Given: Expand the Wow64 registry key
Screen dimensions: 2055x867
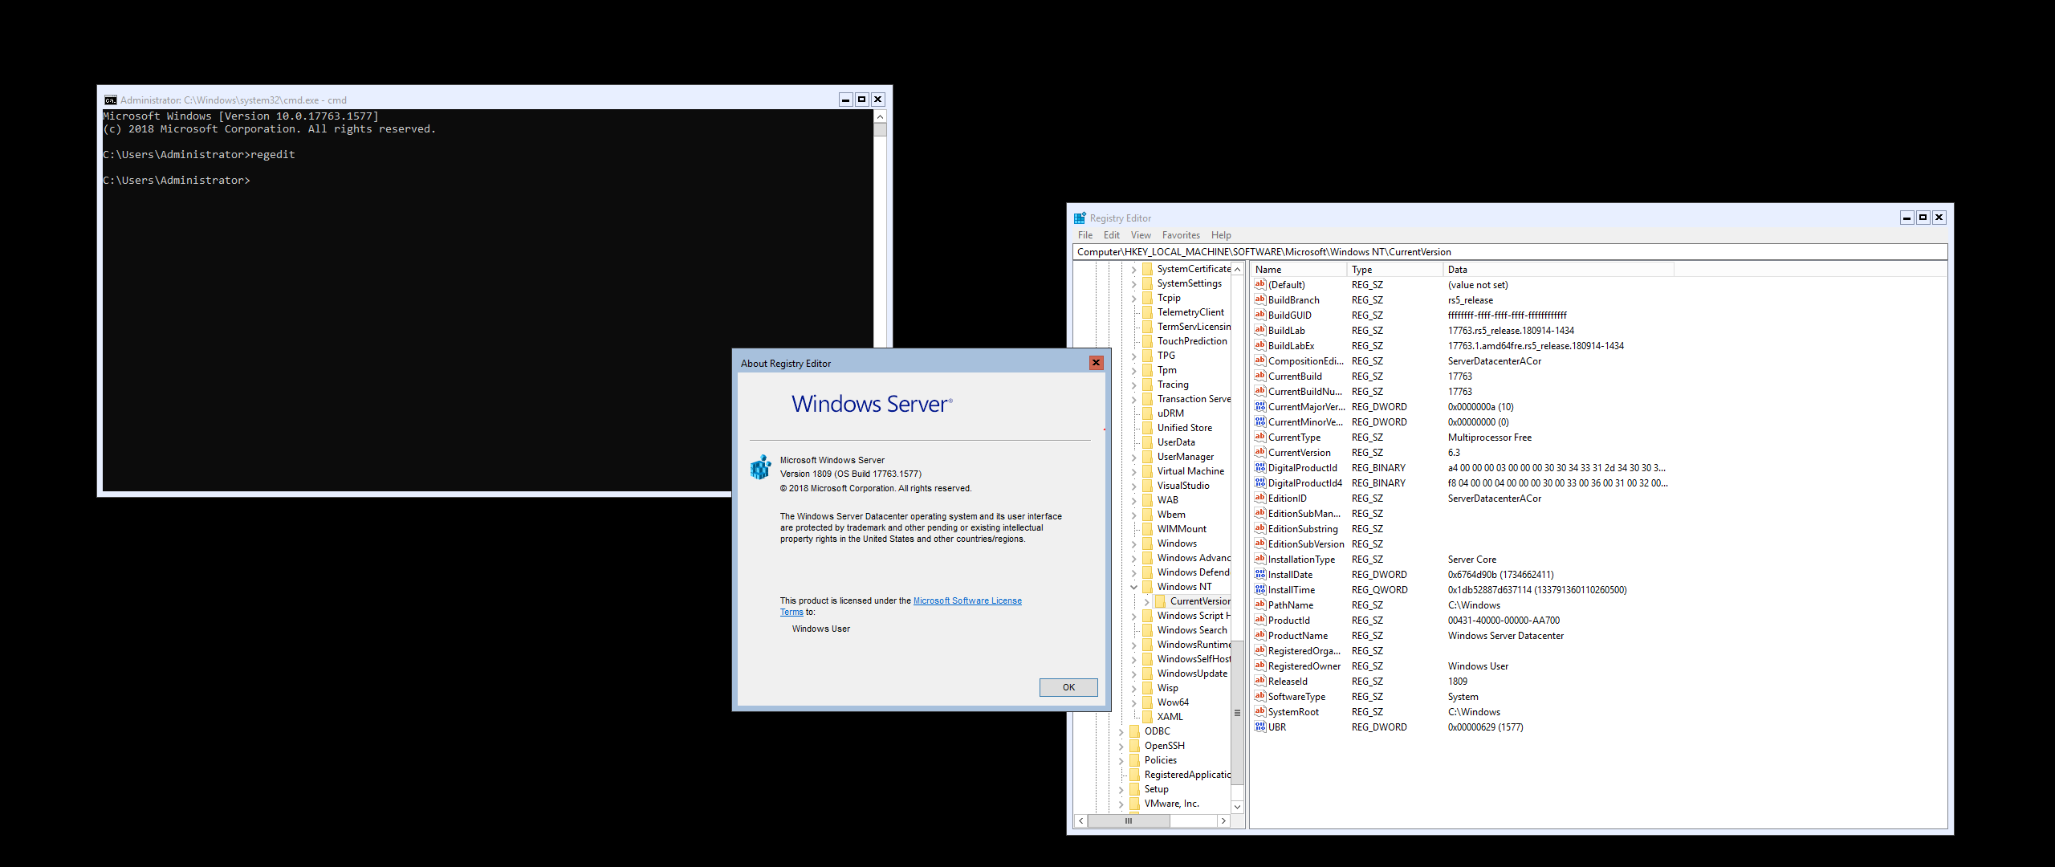Looking at the screenshot, I should tap(1133, 702).
